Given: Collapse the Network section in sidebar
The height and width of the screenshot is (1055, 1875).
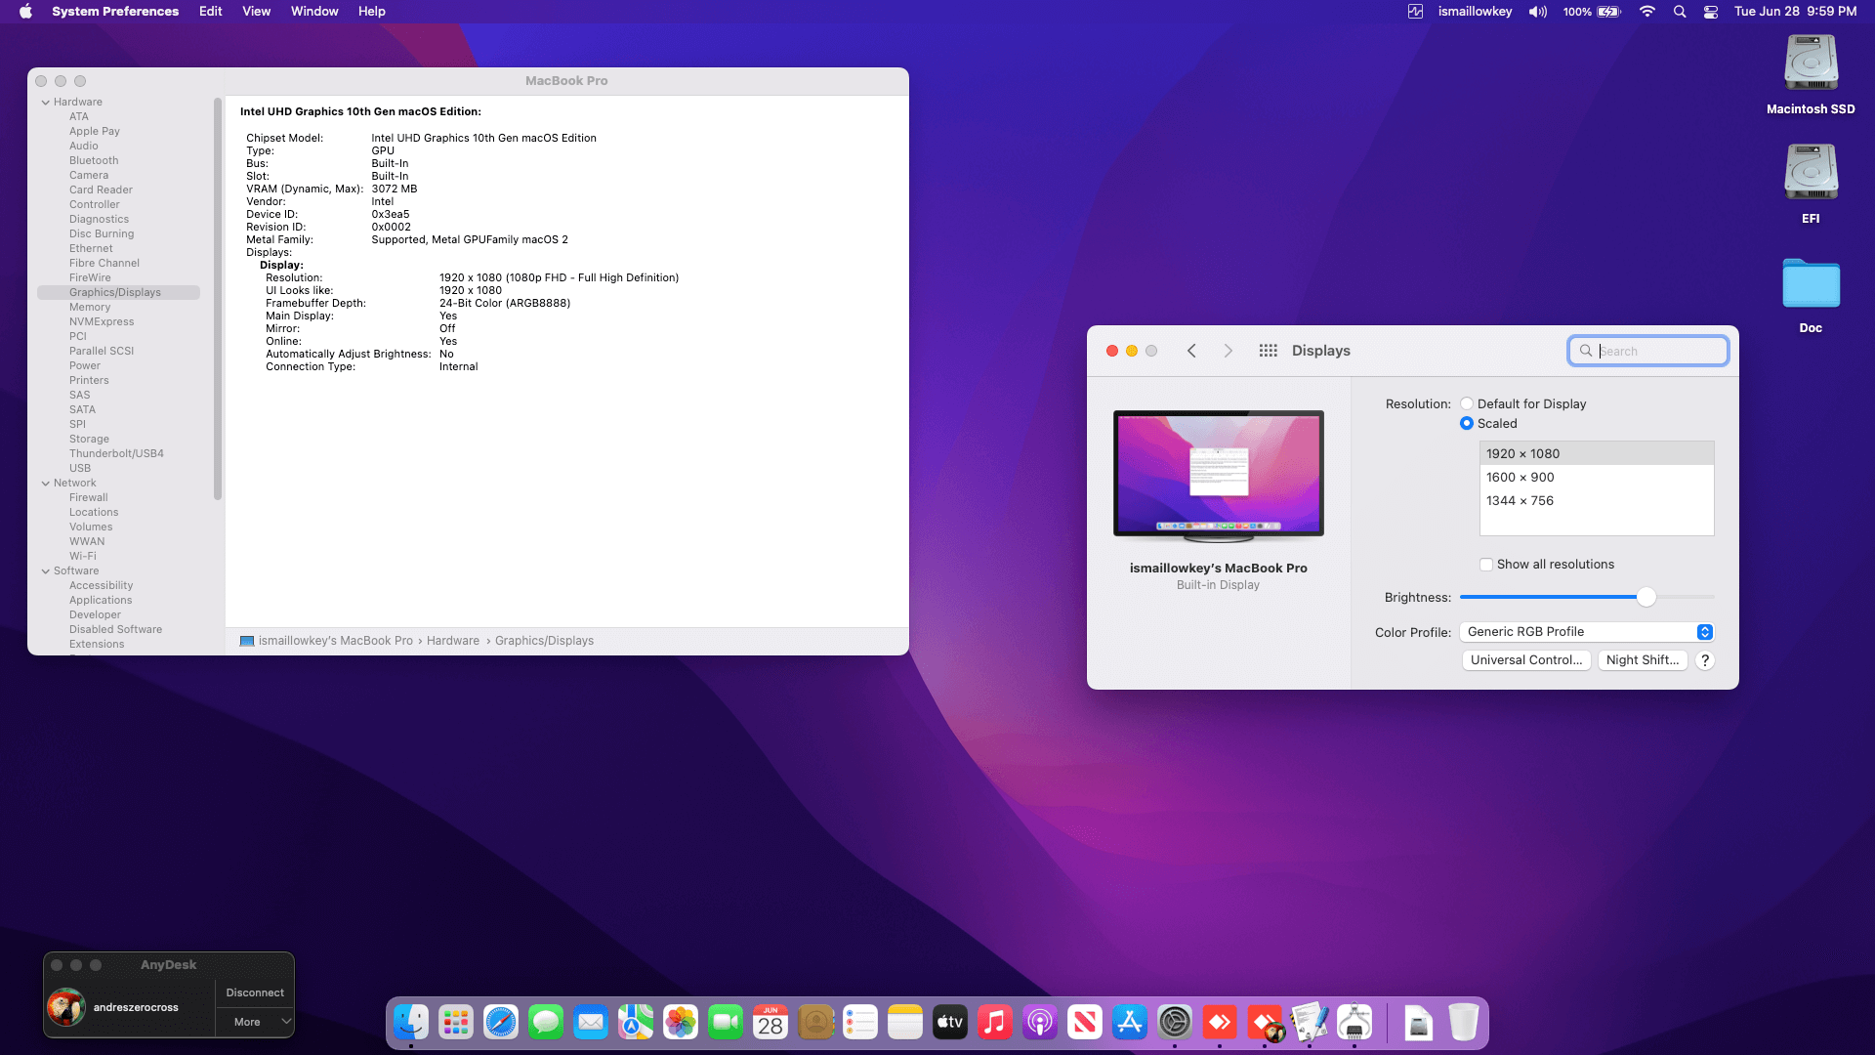Looking at the screenshot, I should tap(46, 483).
